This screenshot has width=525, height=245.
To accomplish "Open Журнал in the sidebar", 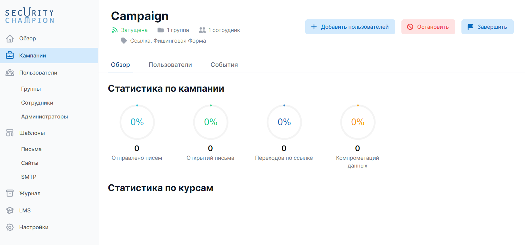I will point(49,193).
